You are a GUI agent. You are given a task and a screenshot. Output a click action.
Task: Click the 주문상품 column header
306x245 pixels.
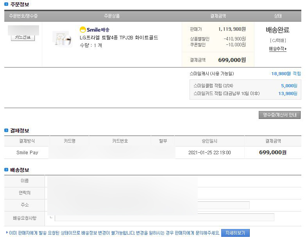point(112,16)
